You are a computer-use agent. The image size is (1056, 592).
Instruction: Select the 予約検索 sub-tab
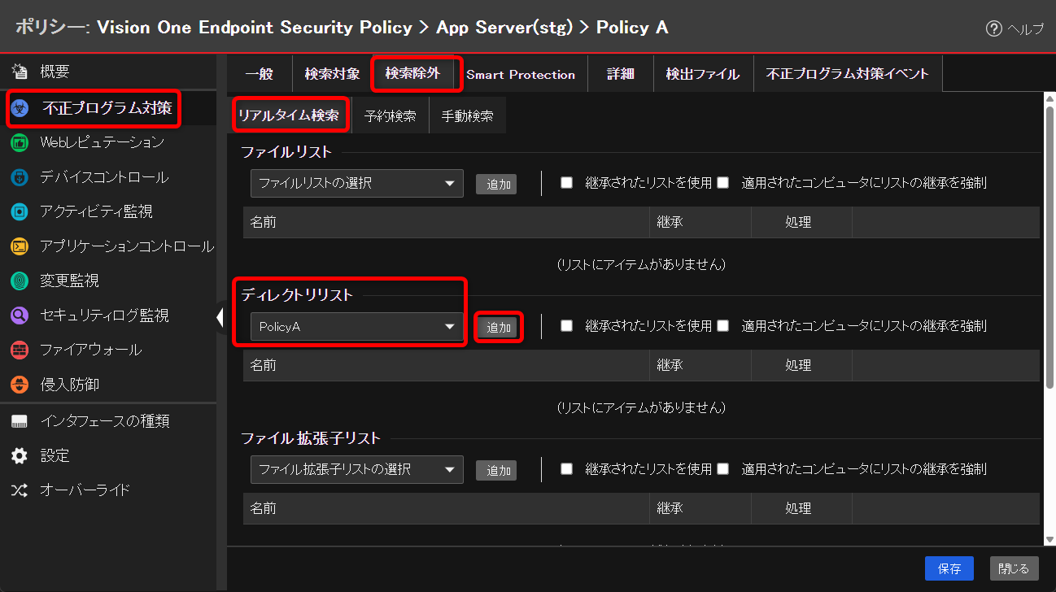click(390, 115)
